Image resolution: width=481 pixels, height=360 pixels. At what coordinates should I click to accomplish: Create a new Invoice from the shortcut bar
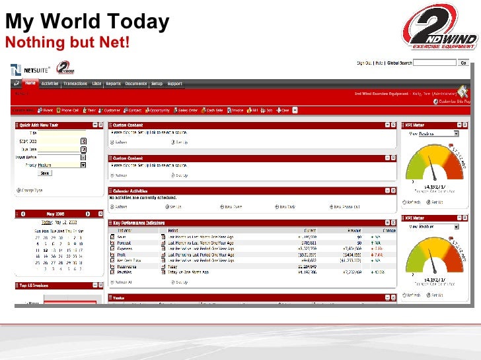(235, 110)
